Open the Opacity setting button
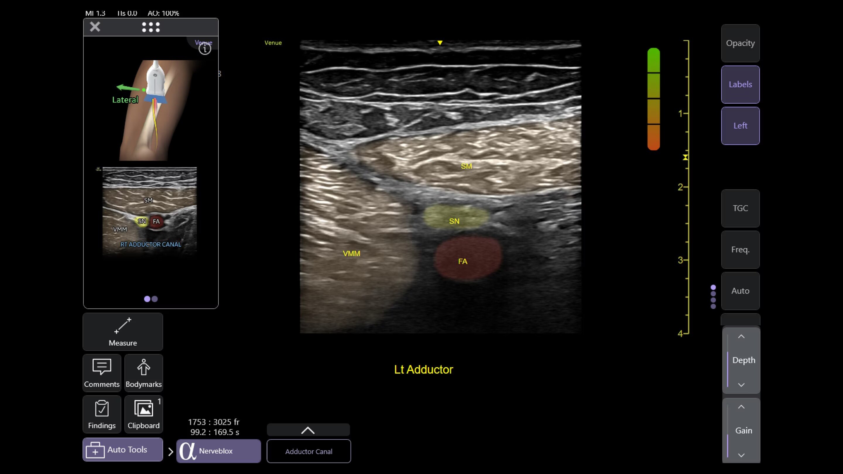Screen dimensions: 843x474 (740, 43)
